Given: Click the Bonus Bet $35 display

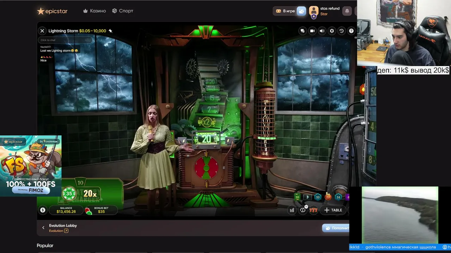Looking at the screenshot, I should pyautogui.click(x=101, y=210).
